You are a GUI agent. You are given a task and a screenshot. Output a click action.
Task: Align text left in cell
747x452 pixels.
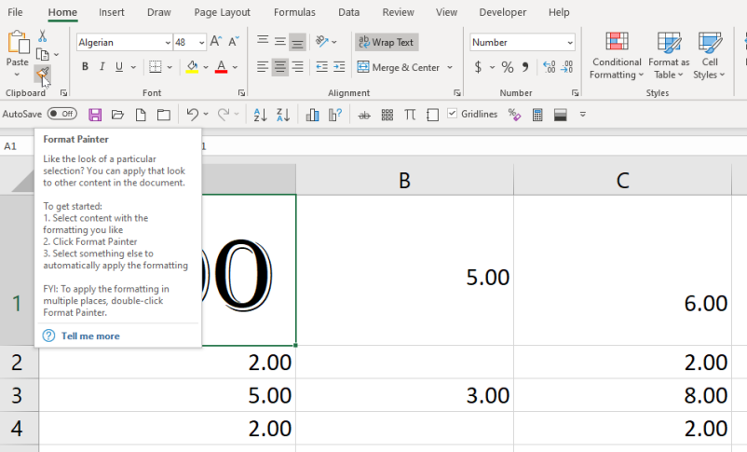263,67
